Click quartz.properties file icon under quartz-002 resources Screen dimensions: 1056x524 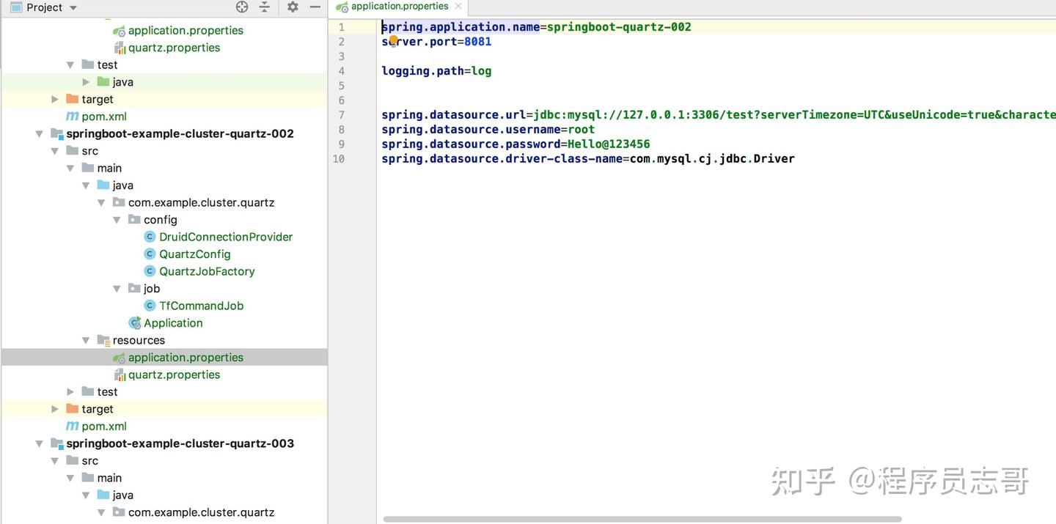click(119, 374)
